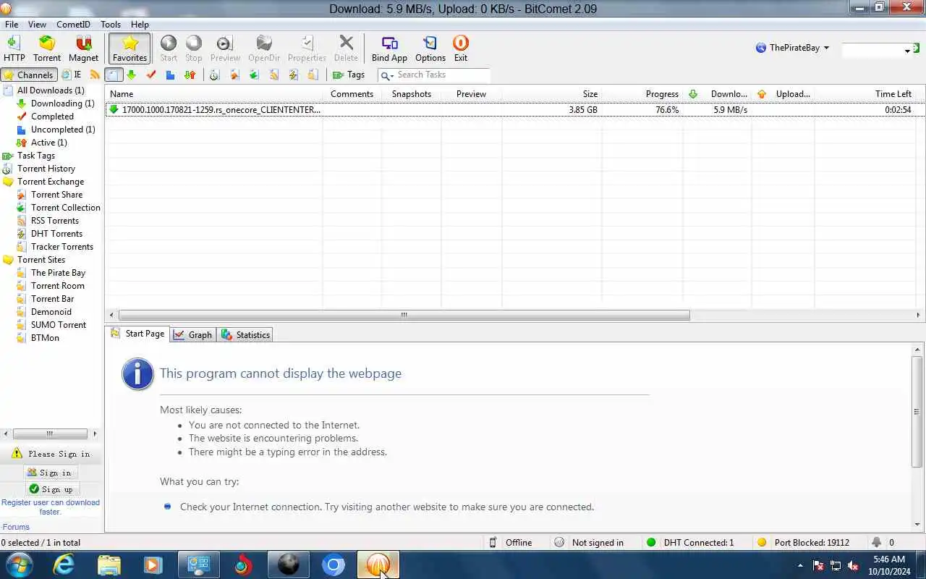The image size is (926, 579).
Task: Select the Tags button in the toolbar
Action: click(x=349, y=75)
